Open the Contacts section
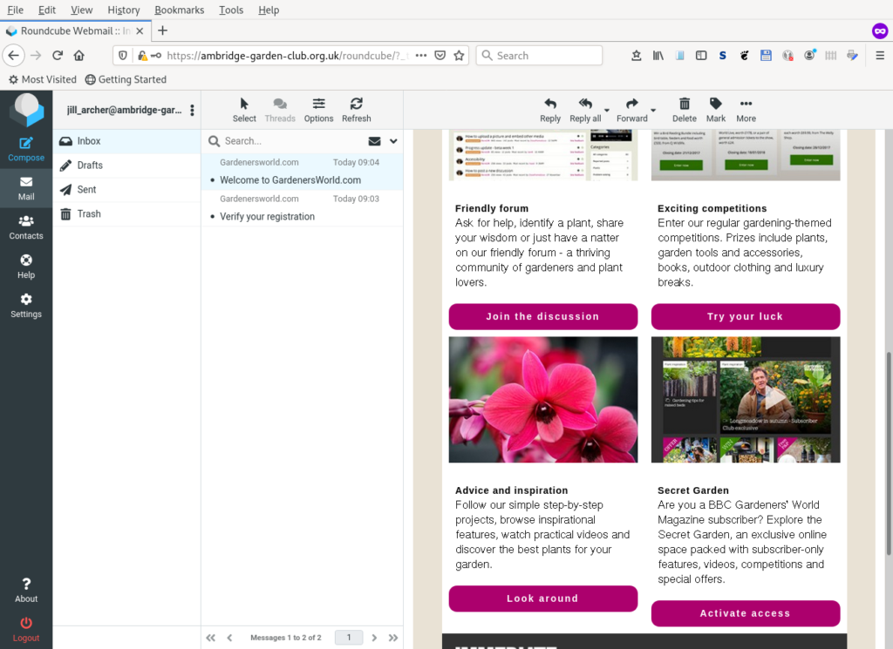The image size is (893, 649). (x=25, y=227)
